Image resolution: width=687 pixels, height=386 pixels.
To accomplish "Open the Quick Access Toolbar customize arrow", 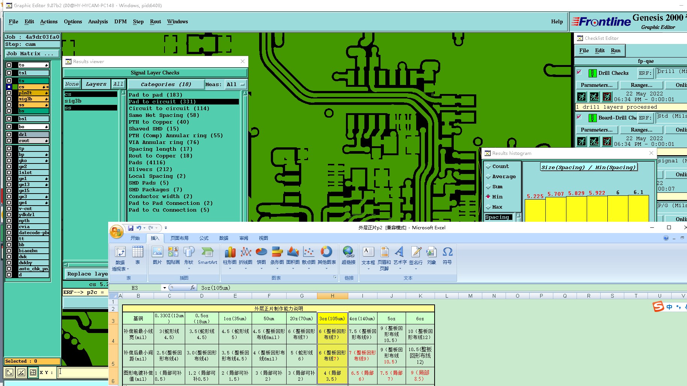I will click(x=166, y=228).
